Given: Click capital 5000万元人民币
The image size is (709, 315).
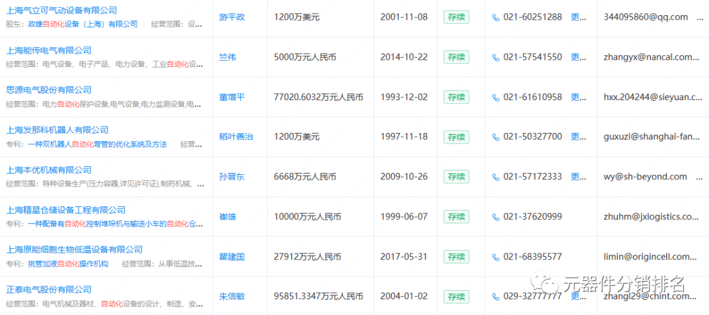Looking at the screenshot, I should pyautogui.click(x=305, y=58).
